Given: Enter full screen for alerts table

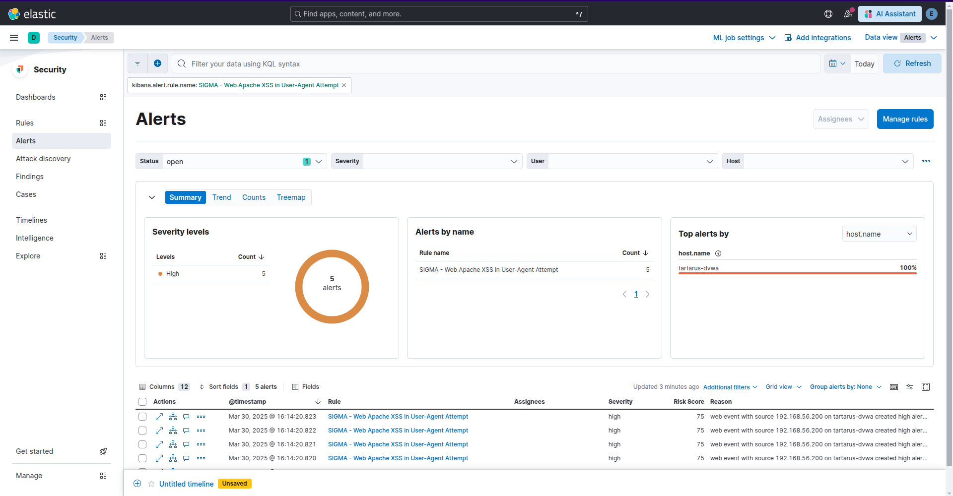Looking at the screenshot, I should [x=926, y=387].
